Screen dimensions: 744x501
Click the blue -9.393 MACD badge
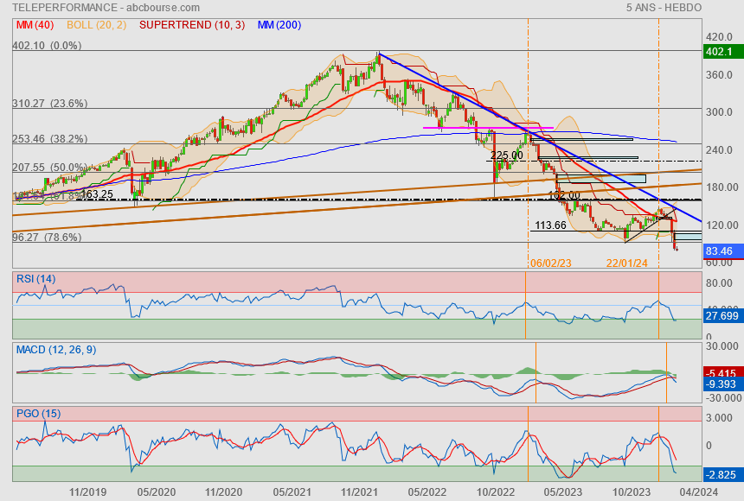(x=723, y=384)
